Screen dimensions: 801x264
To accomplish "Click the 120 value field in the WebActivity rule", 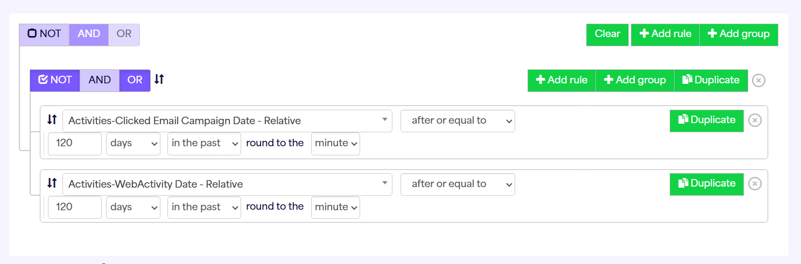I will 74,208.
